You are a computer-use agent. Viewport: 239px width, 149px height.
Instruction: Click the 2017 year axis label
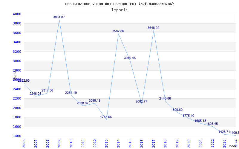[x=154, y=144]
